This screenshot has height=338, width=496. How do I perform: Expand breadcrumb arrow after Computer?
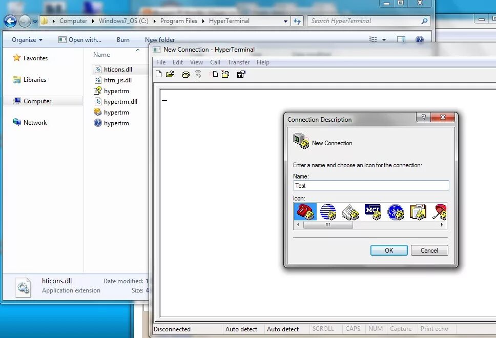(x=93, y=21)
